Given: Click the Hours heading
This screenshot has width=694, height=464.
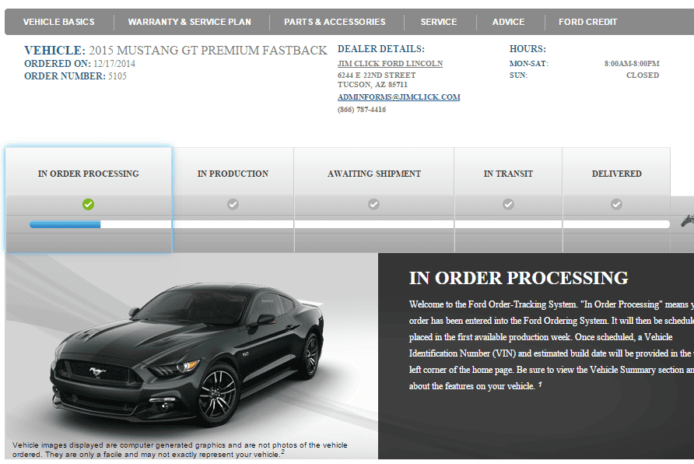Looking at the screenshot, I should pyautogui.click(x=528, y=49).
